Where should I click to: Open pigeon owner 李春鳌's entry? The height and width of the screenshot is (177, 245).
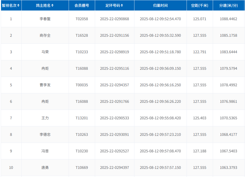[x=45, y=19]
